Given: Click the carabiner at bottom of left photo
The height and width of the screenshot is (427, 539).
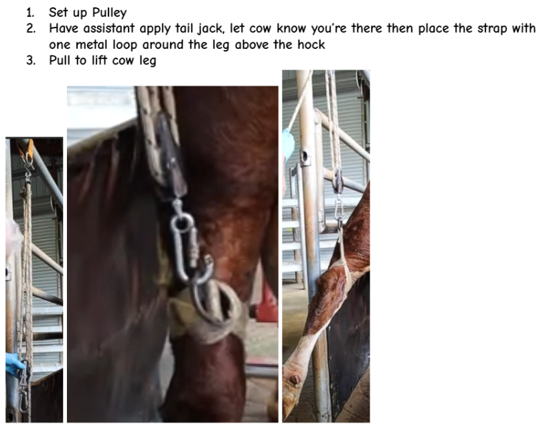Looking at the screenshot, I should point(24,402).
